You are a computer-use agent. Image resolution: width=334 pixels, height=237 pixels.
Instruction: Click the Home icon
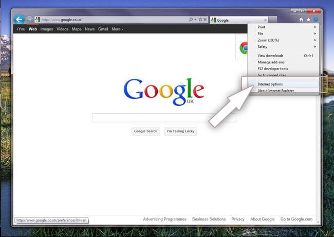(x=301, y=20)
